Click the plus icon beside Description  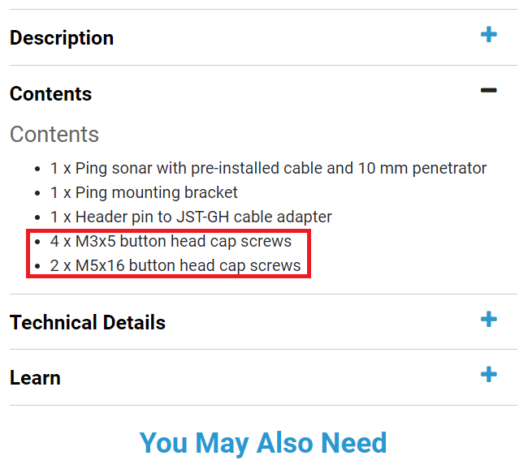[488, 35]
